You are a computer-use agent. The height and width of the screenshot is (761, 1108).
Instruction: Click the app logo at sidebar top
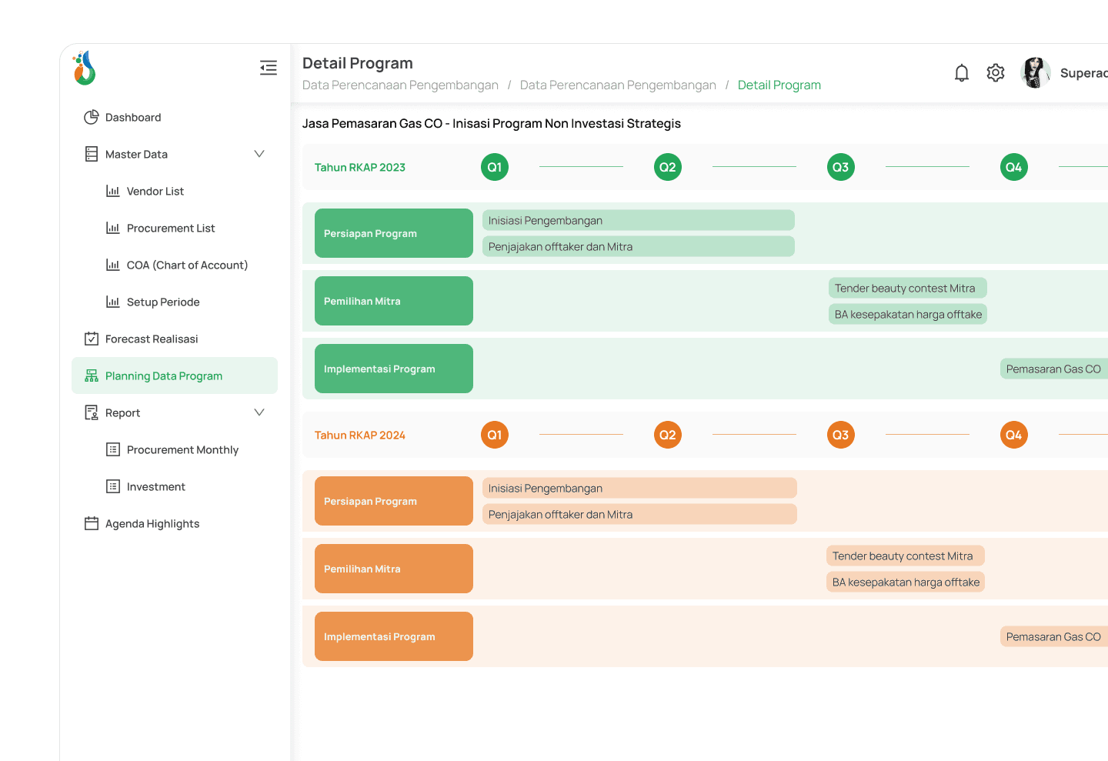(x=84, y=68)
